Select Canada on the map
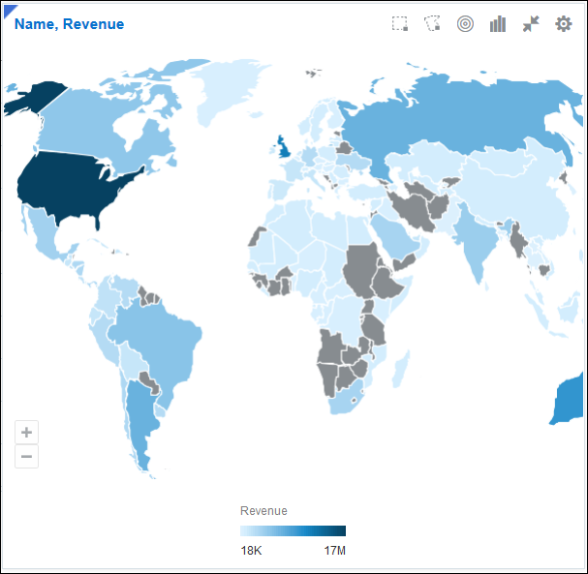 pyautogui.click(x=86, y=124)
